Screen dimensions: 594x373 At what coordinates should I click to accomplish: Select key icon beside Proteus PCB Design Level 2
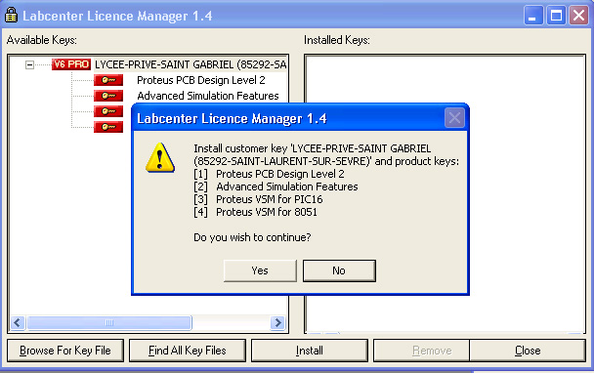108,80
